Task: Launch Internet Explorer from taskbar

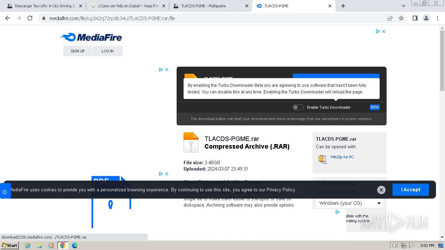Action: point(28,245)
